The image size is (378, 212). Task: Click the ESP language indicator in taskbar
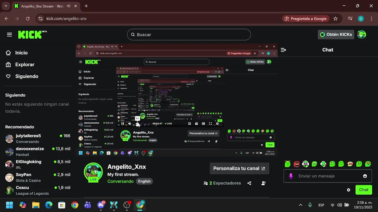(x=321, y=205)
